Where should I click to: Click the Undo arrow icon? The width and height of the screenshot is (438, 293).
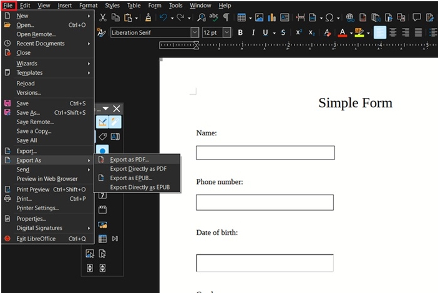click(x=163, y=17)
